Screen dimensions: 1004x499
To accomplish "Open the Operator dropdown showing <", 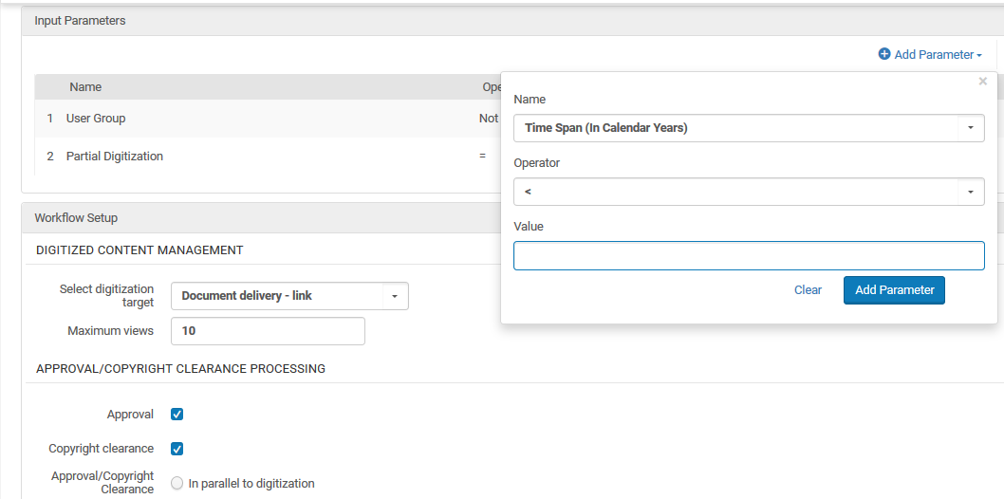I will pyautogui.click(x=748, y=192).
